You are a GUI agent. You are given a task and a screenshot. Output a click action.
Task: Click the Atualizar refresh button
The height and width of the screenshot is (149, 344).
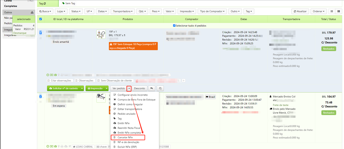point(300,11)
